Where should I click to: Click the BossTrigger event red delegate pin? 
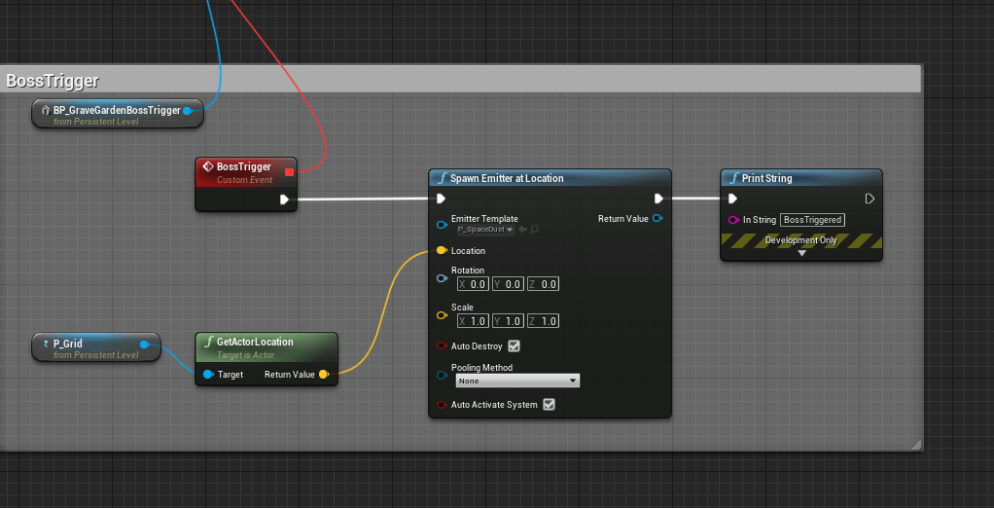pos(289,172)
